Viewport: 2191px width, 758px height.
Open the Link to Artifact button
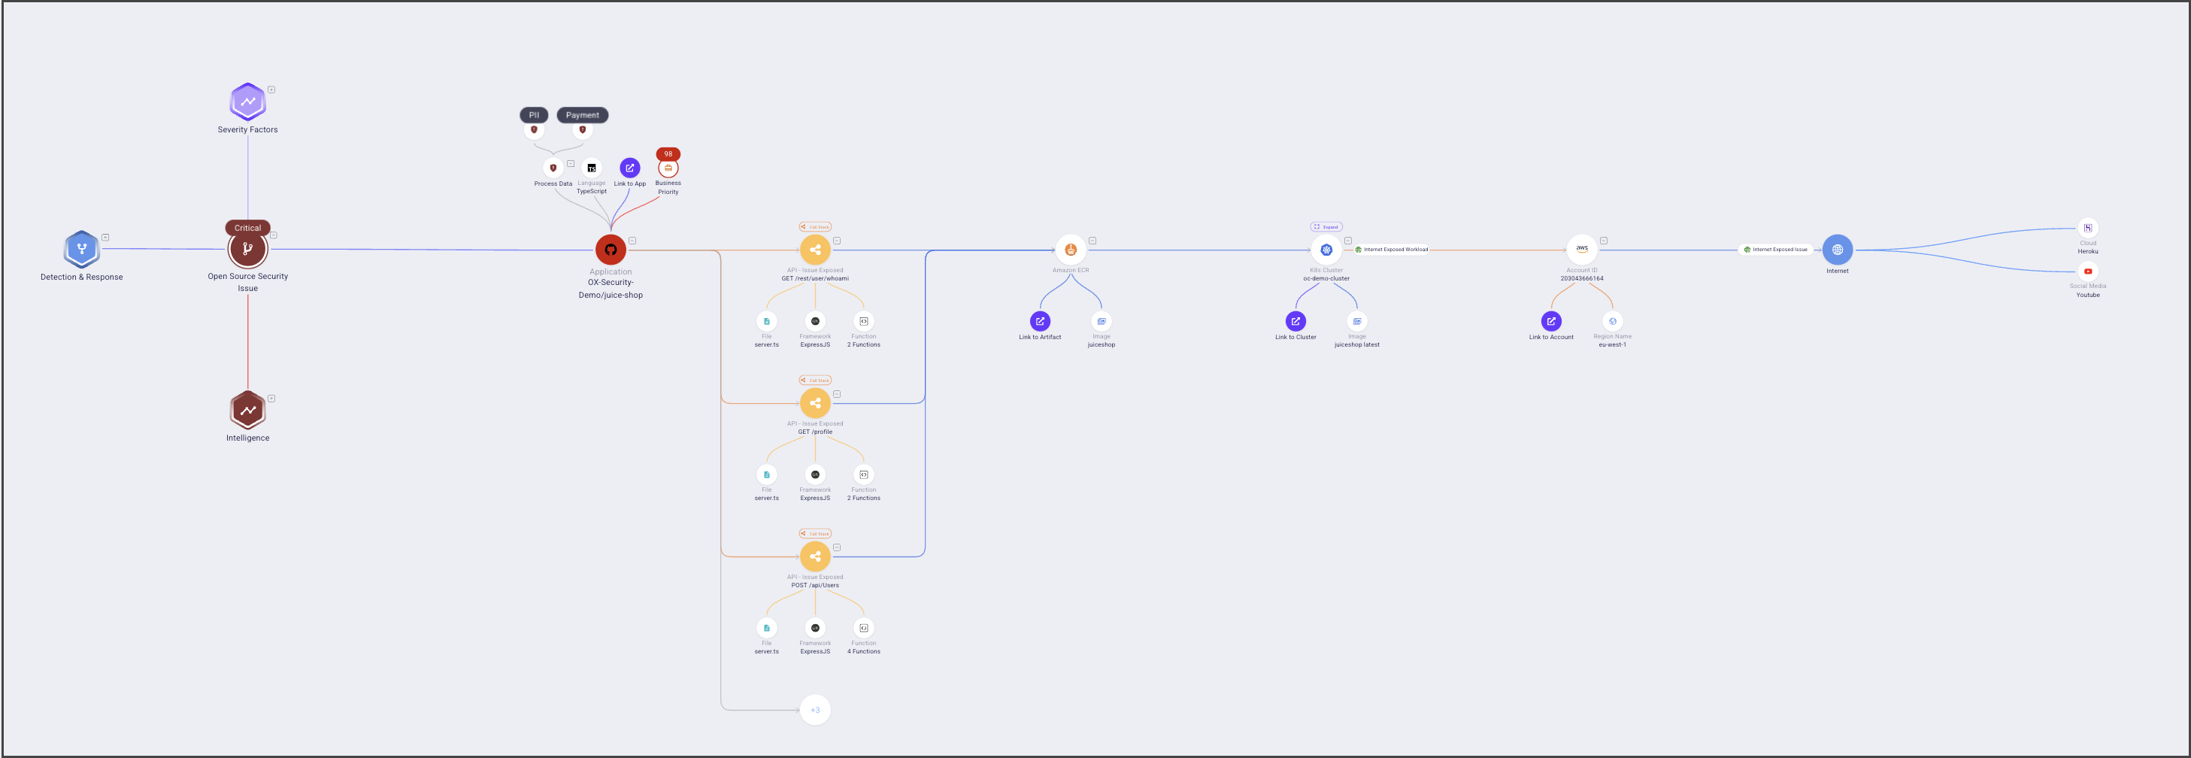pos(1039,322)
